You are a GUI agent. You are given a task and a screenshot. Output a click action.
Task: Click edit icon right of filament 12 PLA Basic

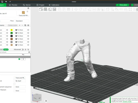pyautogui.click(x=28, y=45)
